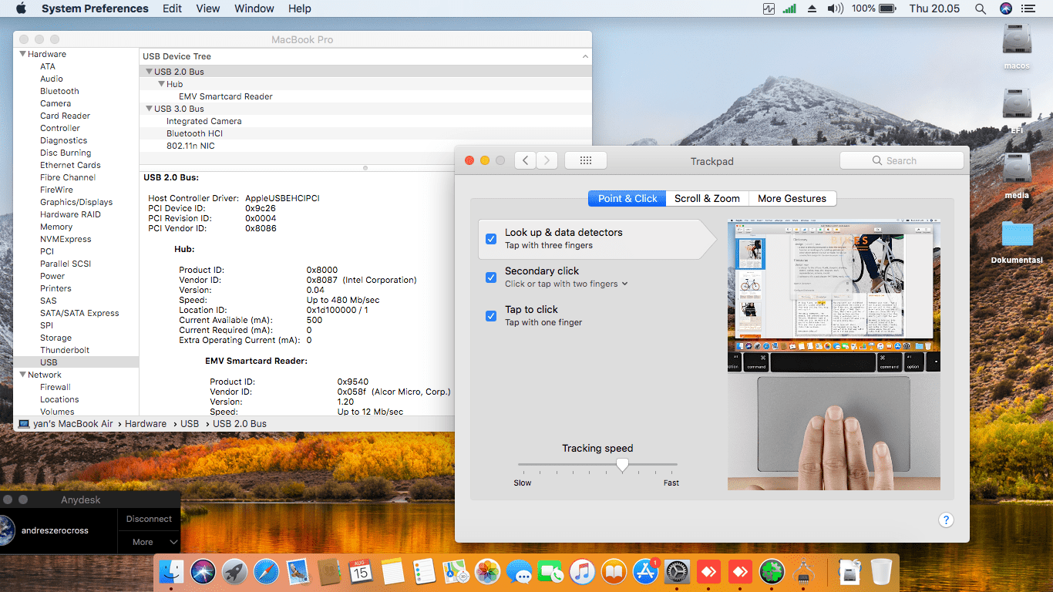Click the Search field in Trackpad window

[901, 160]
